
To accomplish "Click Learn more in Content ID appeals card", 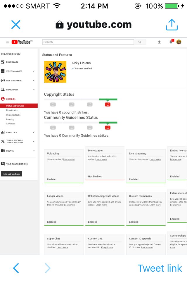I will (x=147, y=247).
